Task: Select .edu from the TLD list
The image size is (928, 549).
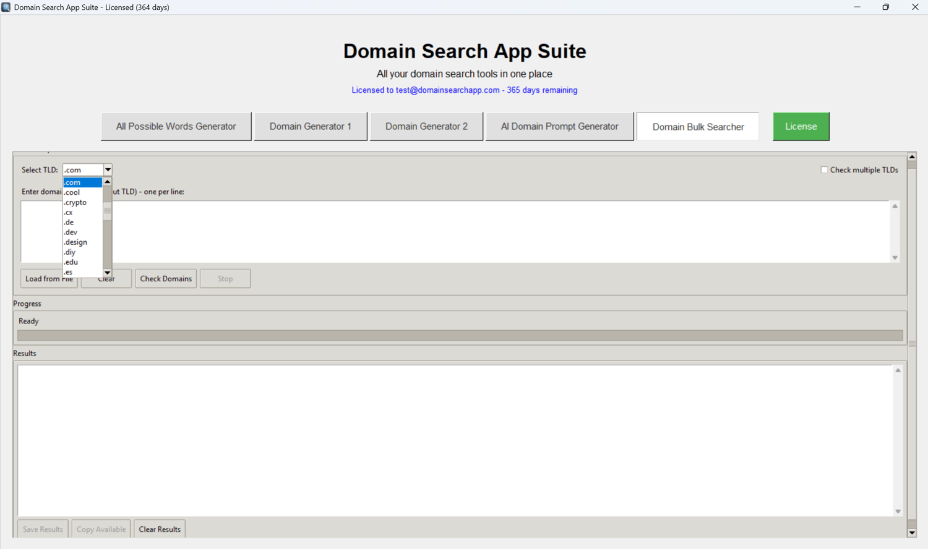Action: pyautogui.click(x=82, y=262)
